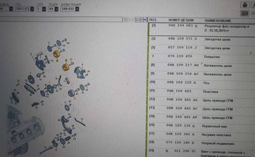Expand the illustration dropdown showing 109-032
Screen dimensions: 255x157
click(77, 9)
